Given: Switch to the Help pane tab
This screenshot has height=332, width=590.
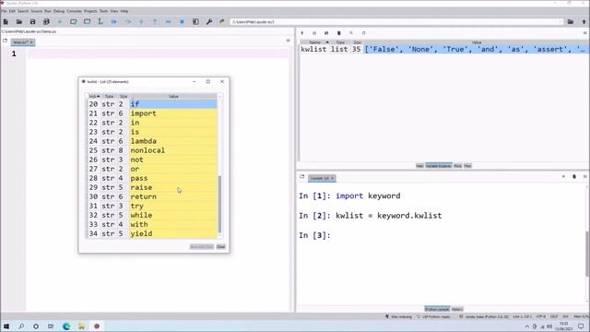Looking at the screenshot, I should click(419, 166).
